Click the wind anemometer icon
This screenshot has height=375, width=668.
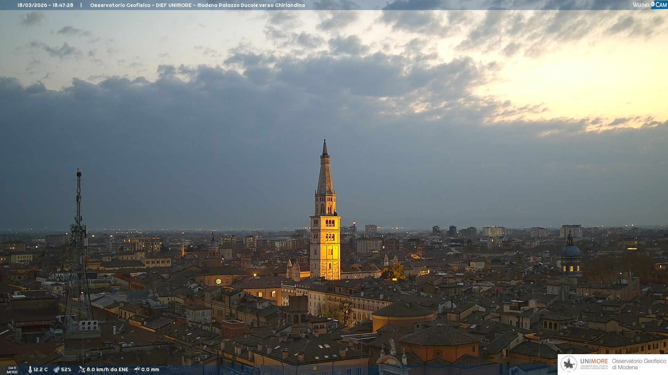tap(82, 369)
